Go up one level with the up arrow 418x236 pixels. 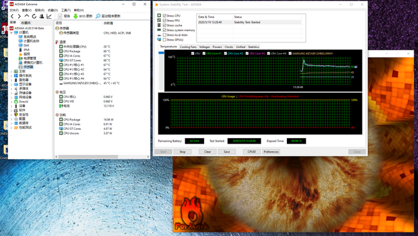pos(26,16)
